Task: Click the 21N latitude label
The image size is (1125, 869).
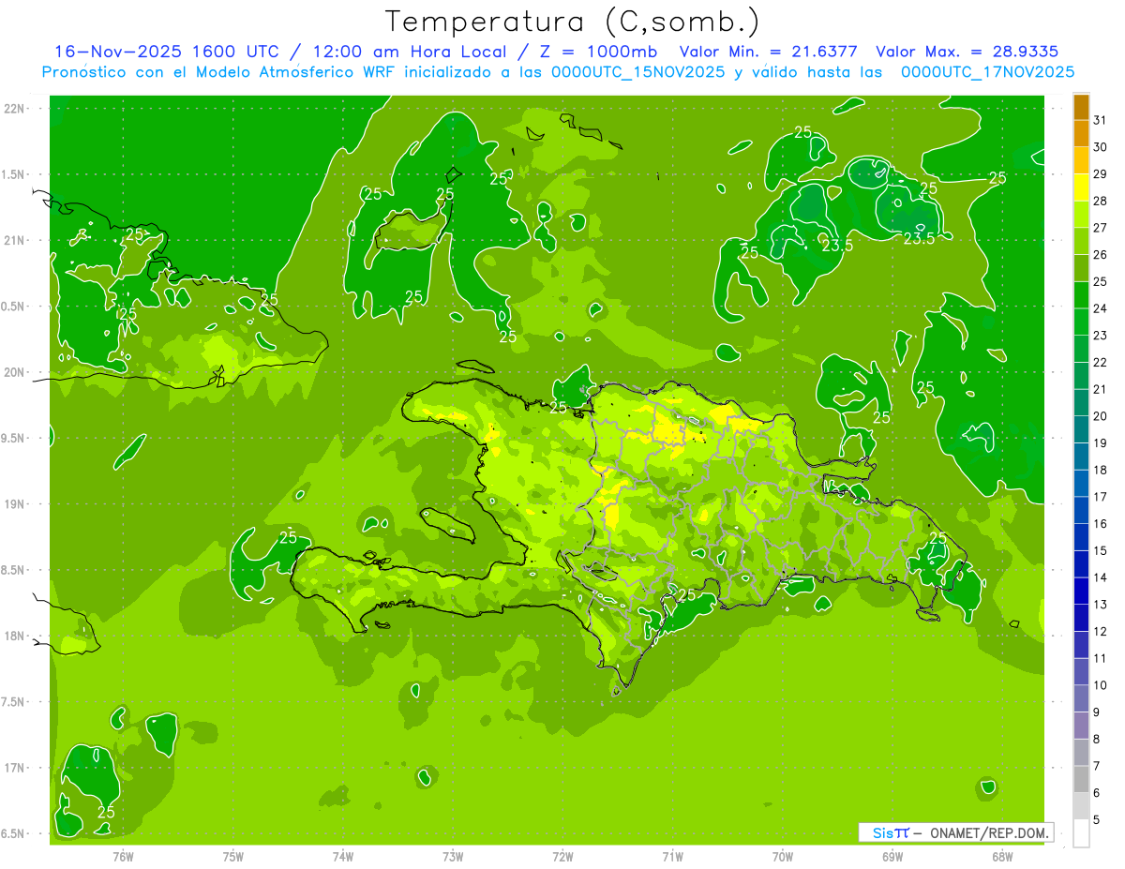Action: (x=15, y=240)
